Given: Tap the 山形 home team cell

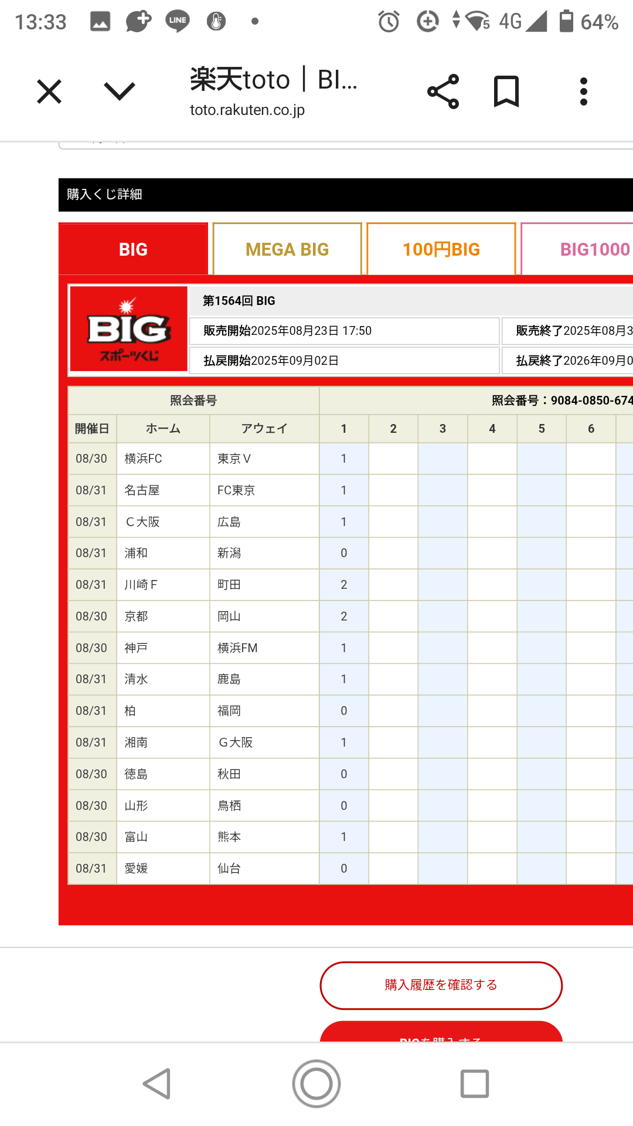Looking at the screenshot, I should coord(163,806).
